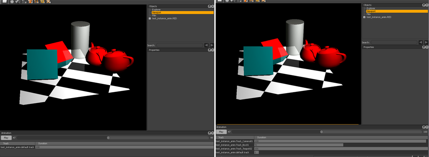Select Track_Teapot02 row in right window
429x157 pixels.
(235, 149)
